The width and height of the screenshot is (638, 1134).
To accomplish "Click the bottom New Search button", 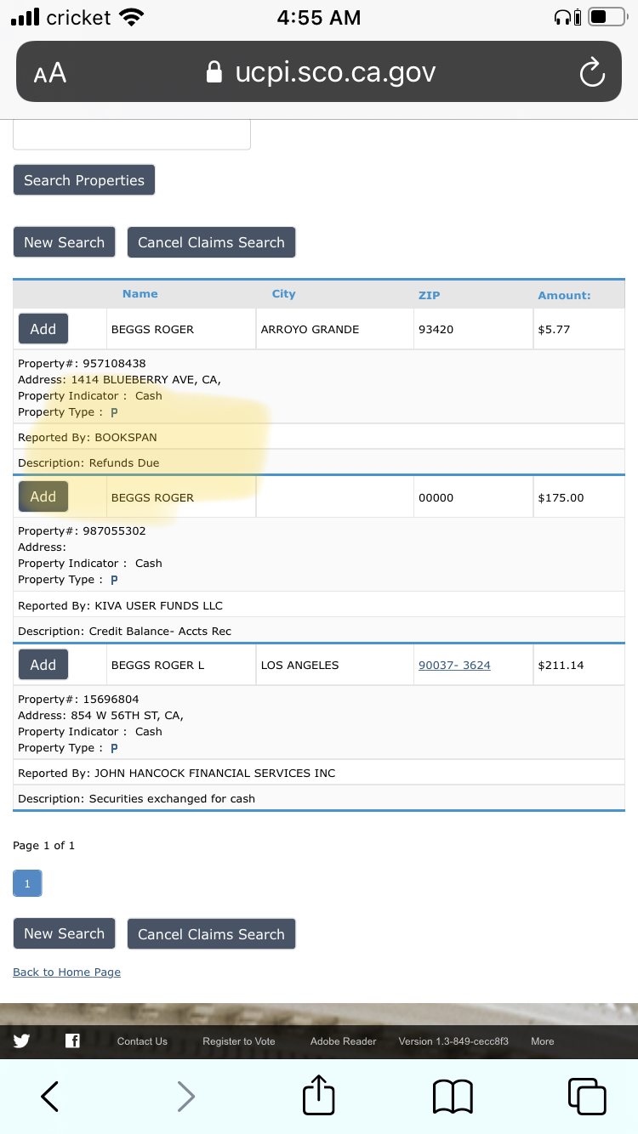I will click(x=65, y=933).
